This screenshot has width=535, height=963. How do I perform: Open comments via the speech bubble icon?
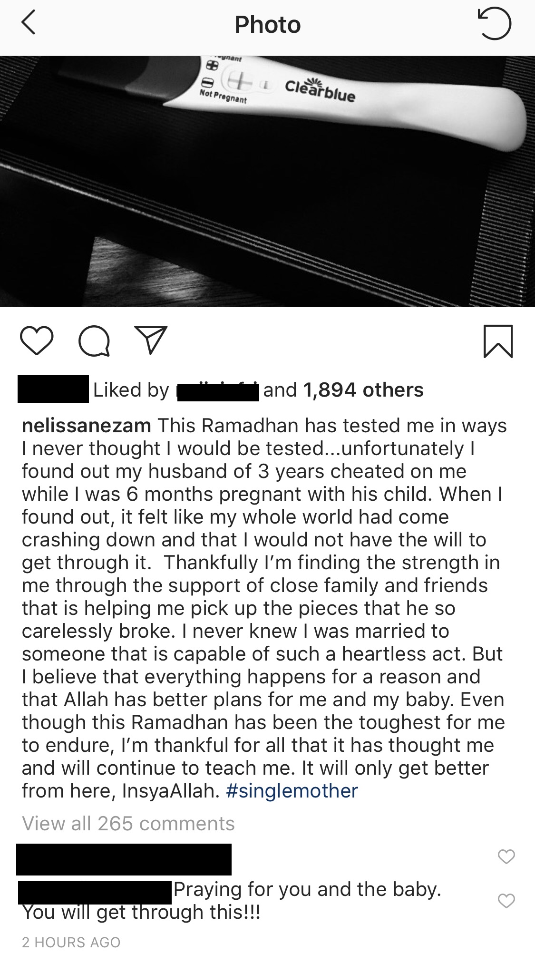94,340
